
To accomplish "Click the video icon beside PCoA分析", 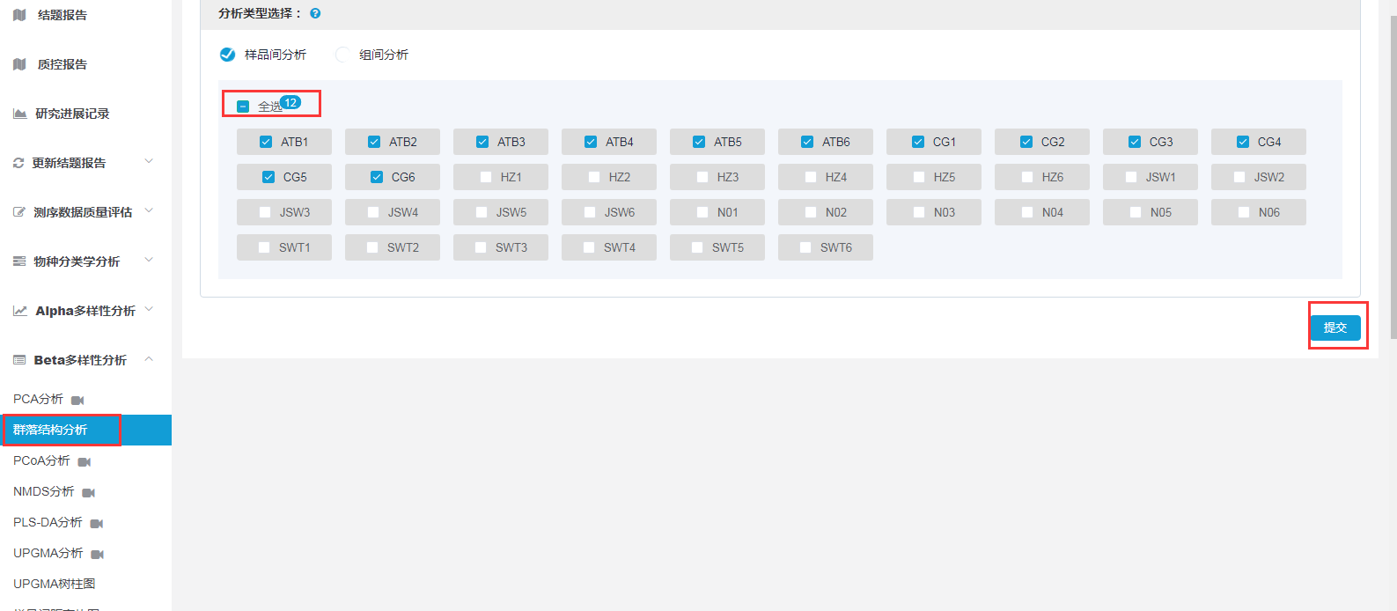I will point(85,461).
